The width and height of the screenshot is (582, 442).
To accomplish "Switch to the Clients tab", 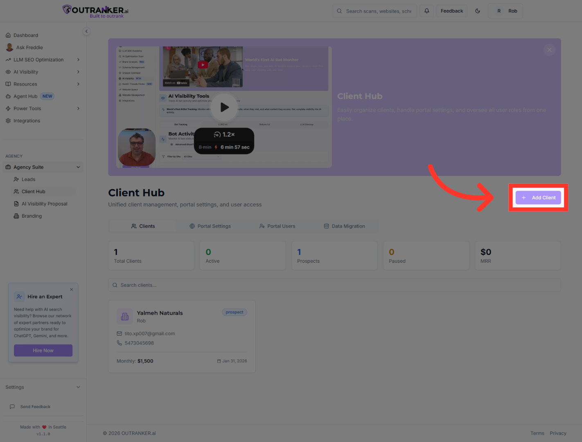I will point(143,226).
